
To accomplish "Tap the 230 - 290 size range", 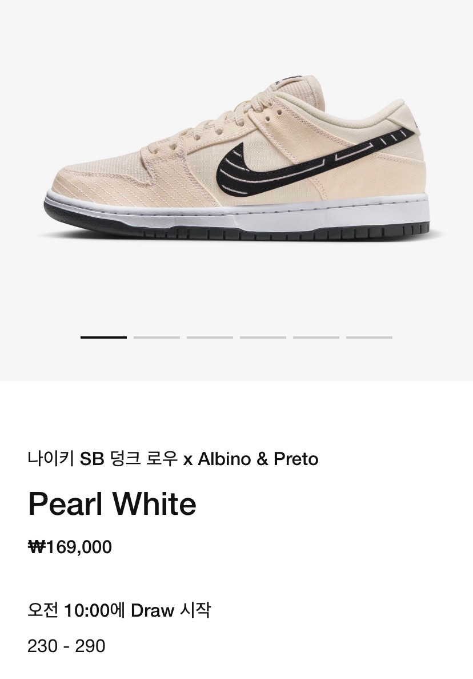I will [66, 646].
